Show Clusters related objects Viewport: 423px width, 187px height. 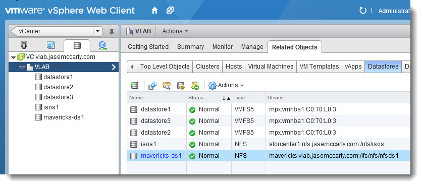point(207,67)
